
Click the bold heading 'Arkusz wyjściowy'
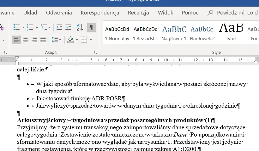coord(41,120)
